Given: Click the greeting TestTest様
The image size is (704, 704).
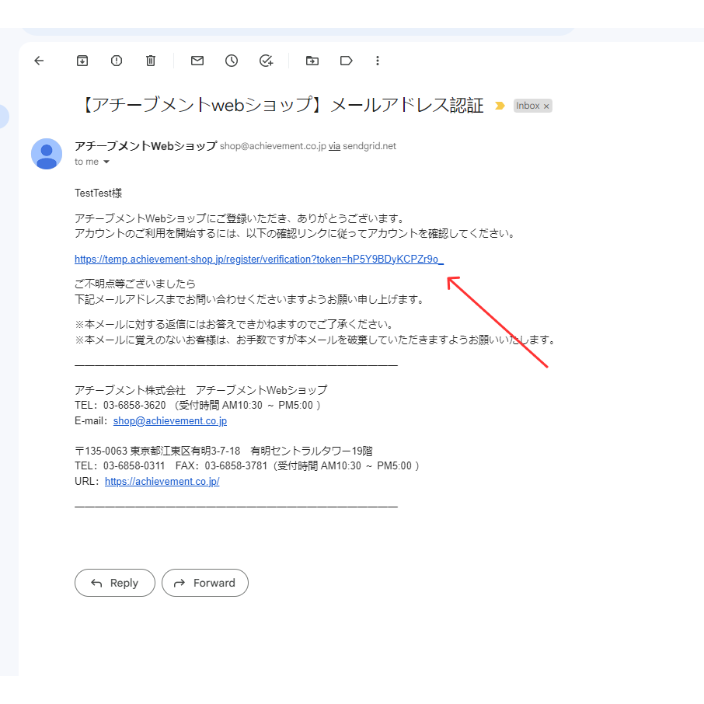Looking at the screenshot, I should click(x=98, y=193).
